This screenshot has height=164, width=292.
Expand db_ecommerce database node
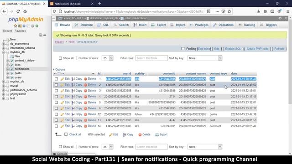pos(3,44)
